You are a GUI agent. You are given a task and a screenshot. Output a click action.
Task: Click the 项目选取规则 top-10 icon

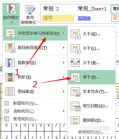pos(11,48)
